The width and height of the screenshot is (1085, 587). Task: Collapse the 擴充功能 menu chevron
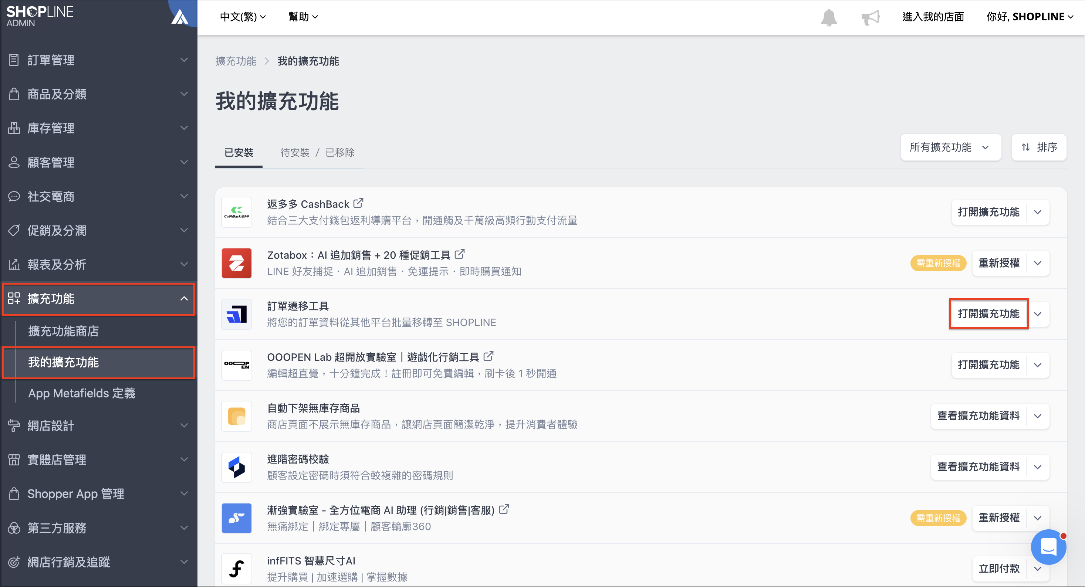[x=184, y=299]
